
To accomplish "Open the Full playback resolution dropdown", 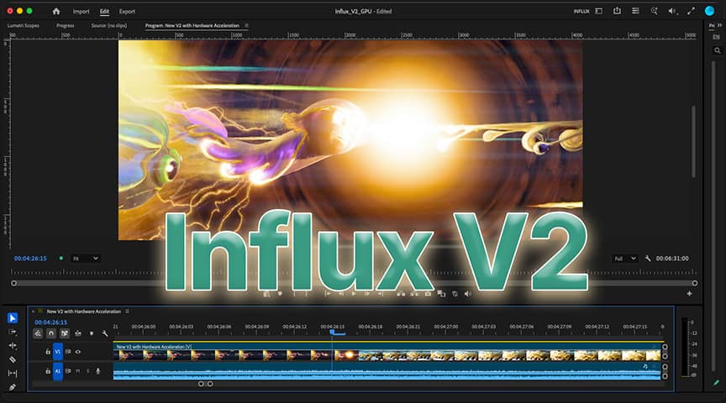I will click(624, 259).
